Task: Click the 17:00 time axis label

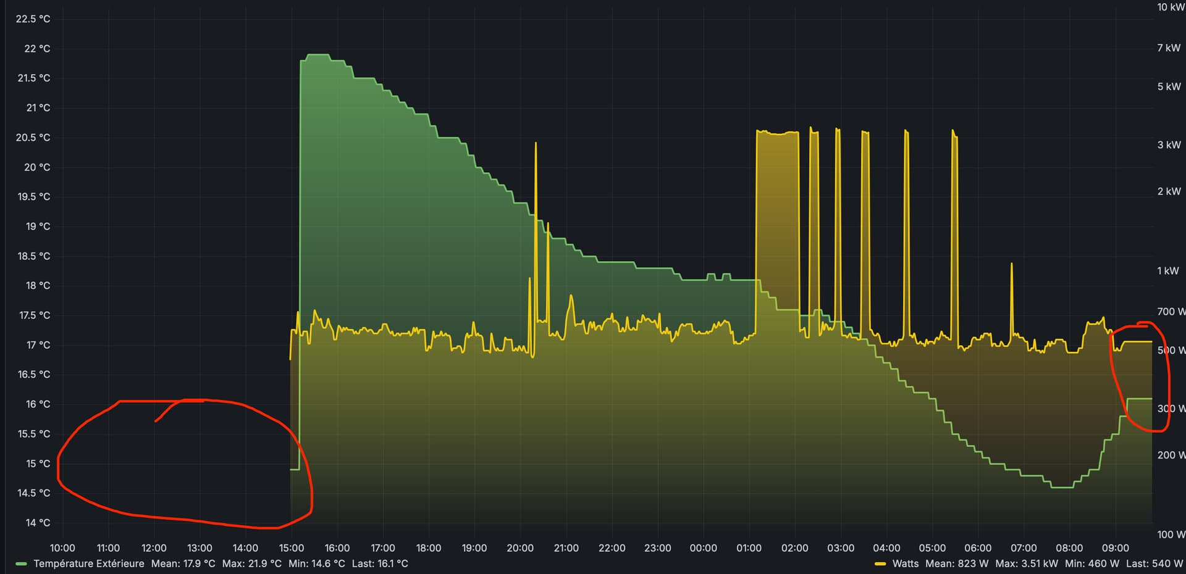Action: click(x=383, y=548)
